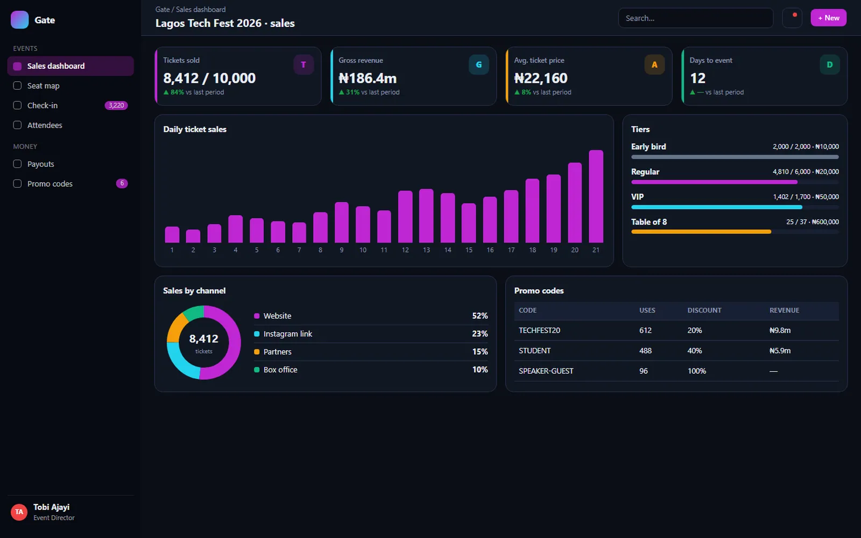Click the Regular tier progress bar

(x=735, y=182)
